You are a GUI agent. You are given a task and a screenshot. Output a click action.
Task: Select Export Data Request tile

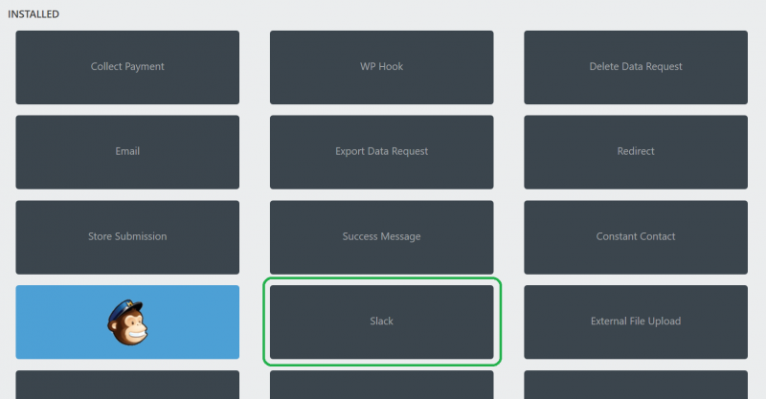(x=381, y=152)
